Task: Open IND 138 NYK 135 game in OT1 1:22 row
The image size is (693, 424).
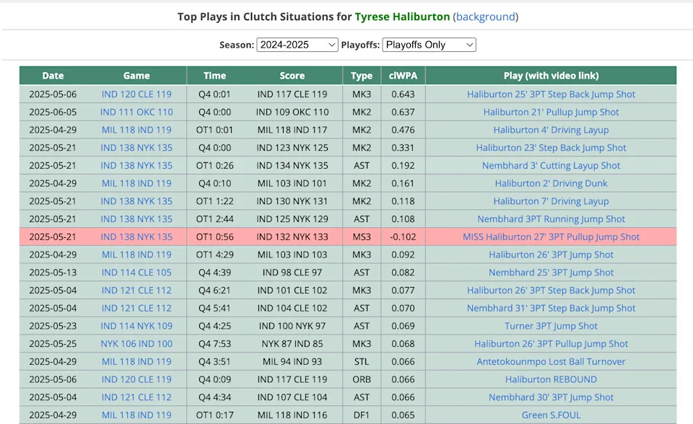Action: (136, 201)
